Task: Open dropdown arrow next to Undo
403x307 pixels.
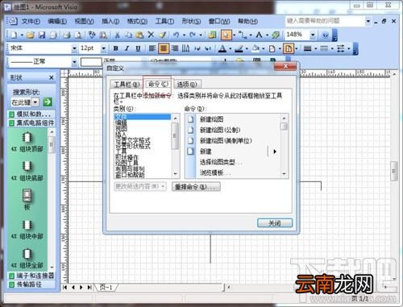Action: (184, 35)
